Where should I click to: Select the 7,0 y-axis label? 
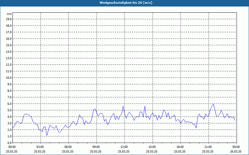(10, 97)
